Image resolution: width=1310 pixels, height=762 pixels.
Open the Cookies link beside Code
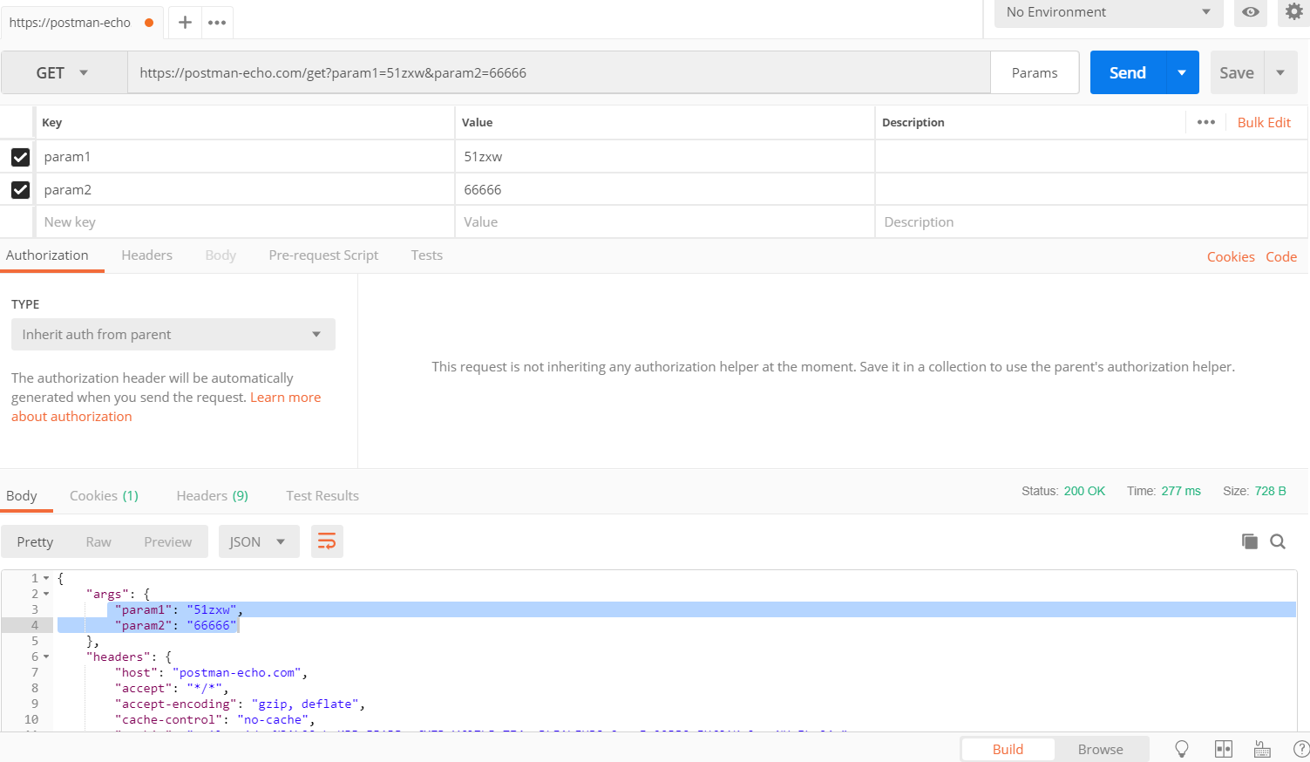pos(1231,256)
